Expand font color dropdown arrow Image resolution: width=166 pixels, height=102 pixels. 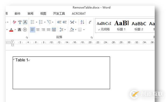[x=15, y=30]
